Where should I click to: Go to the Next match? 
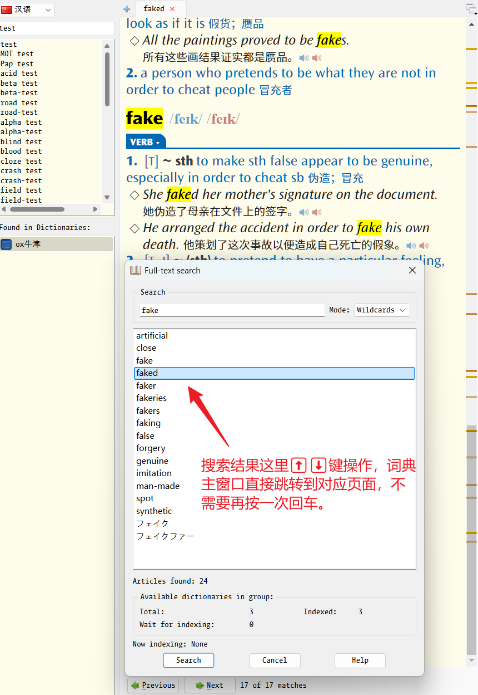pyautogui.click(x=210, y=686)
